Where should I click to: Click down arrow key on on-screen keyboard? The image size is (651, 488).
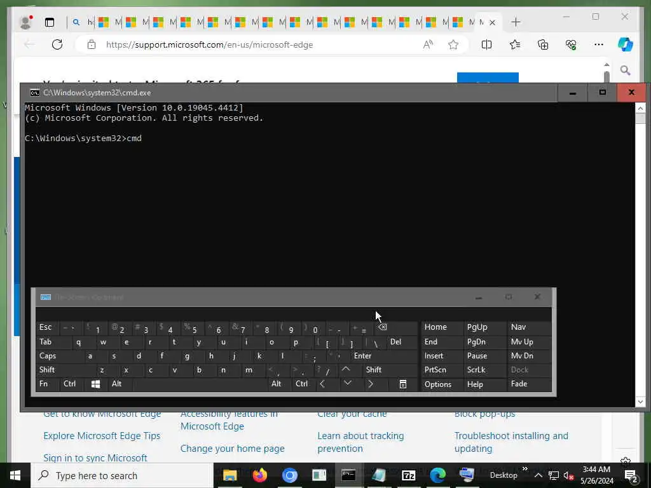[x=348, y=384]
